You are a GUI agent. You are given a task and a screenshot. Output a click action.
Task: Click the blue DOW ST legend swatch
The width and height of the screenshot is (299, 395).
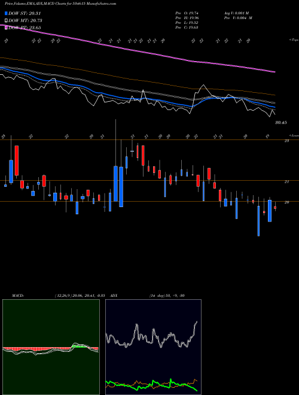[x=6, y=13]
